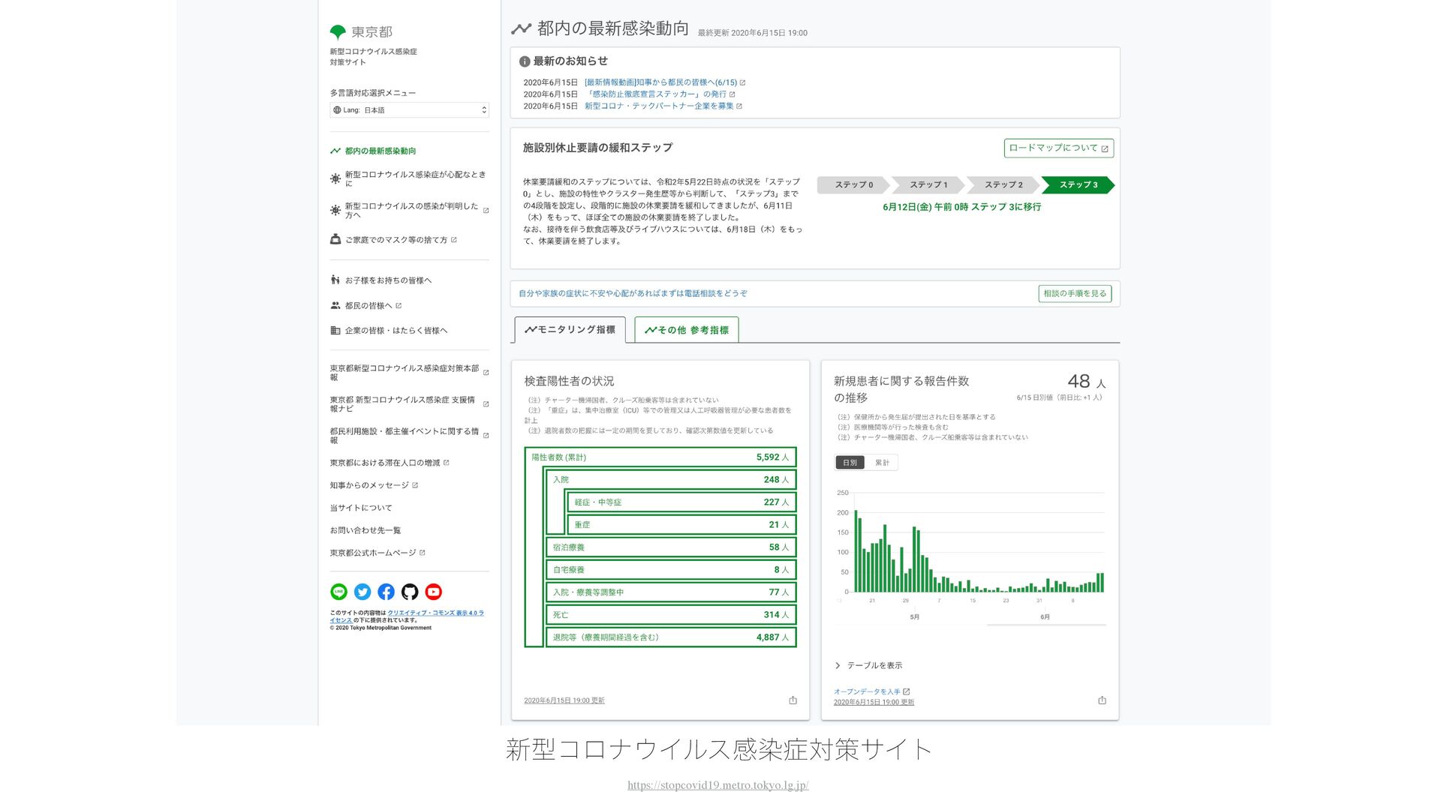Click 相談の手順を見る button
1441x810 pixels.
tap(1075, 293)
